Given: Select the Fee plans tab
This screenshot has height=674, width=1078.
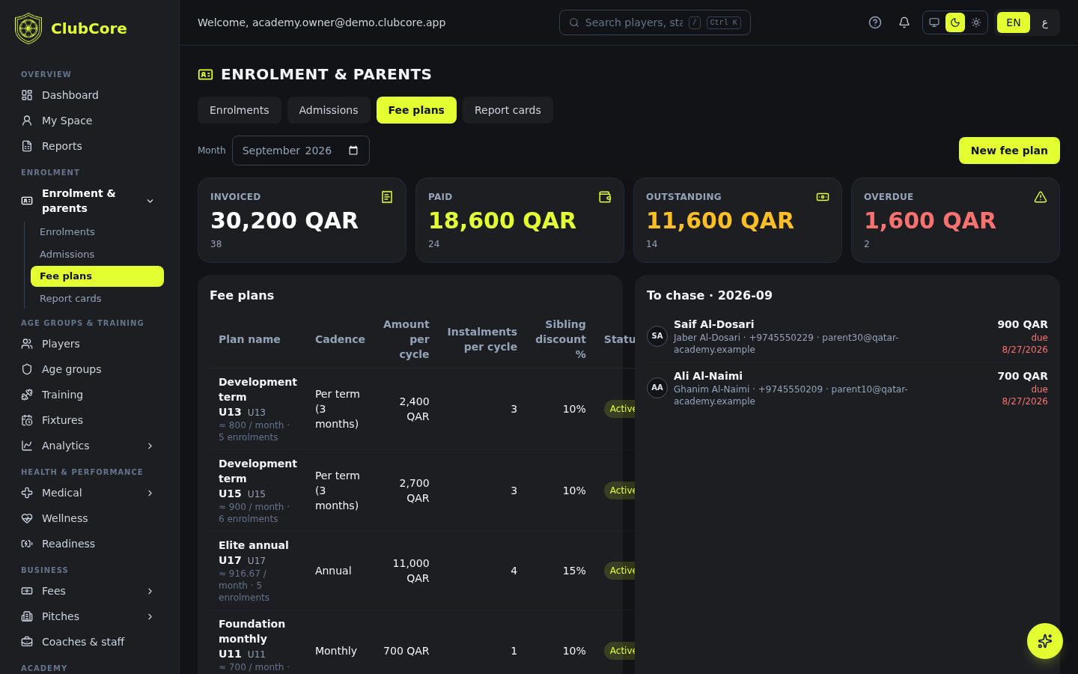Looking at the screenshot, I should [416, 110].
